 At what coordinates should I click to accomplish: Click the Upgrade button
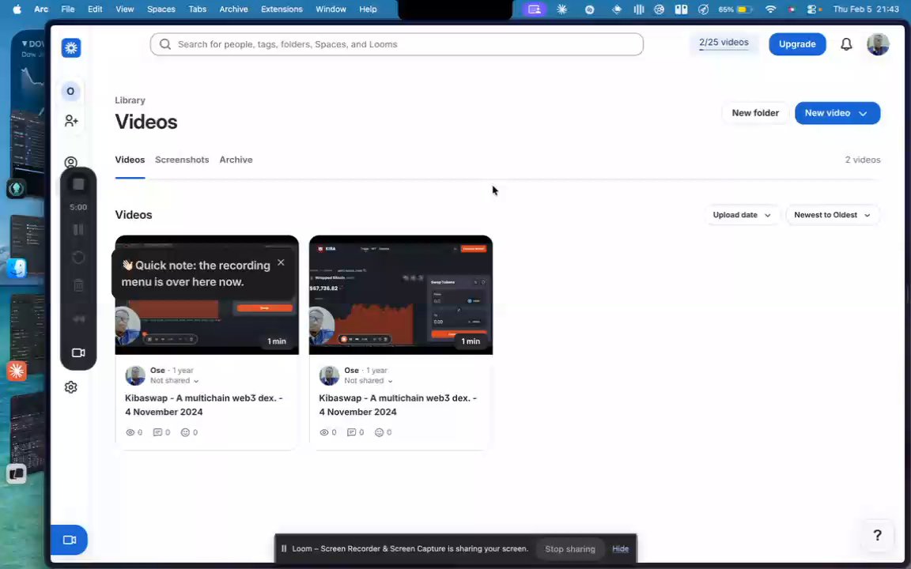pyautogui.click(x=797, y=44)
